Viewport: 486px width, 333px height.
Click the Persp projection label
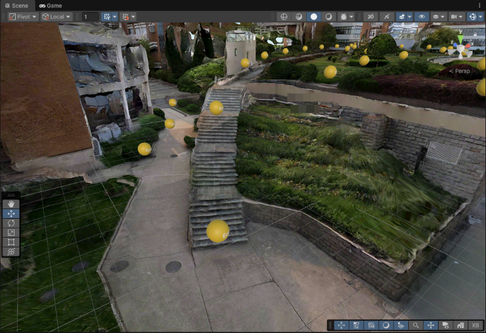460,71
